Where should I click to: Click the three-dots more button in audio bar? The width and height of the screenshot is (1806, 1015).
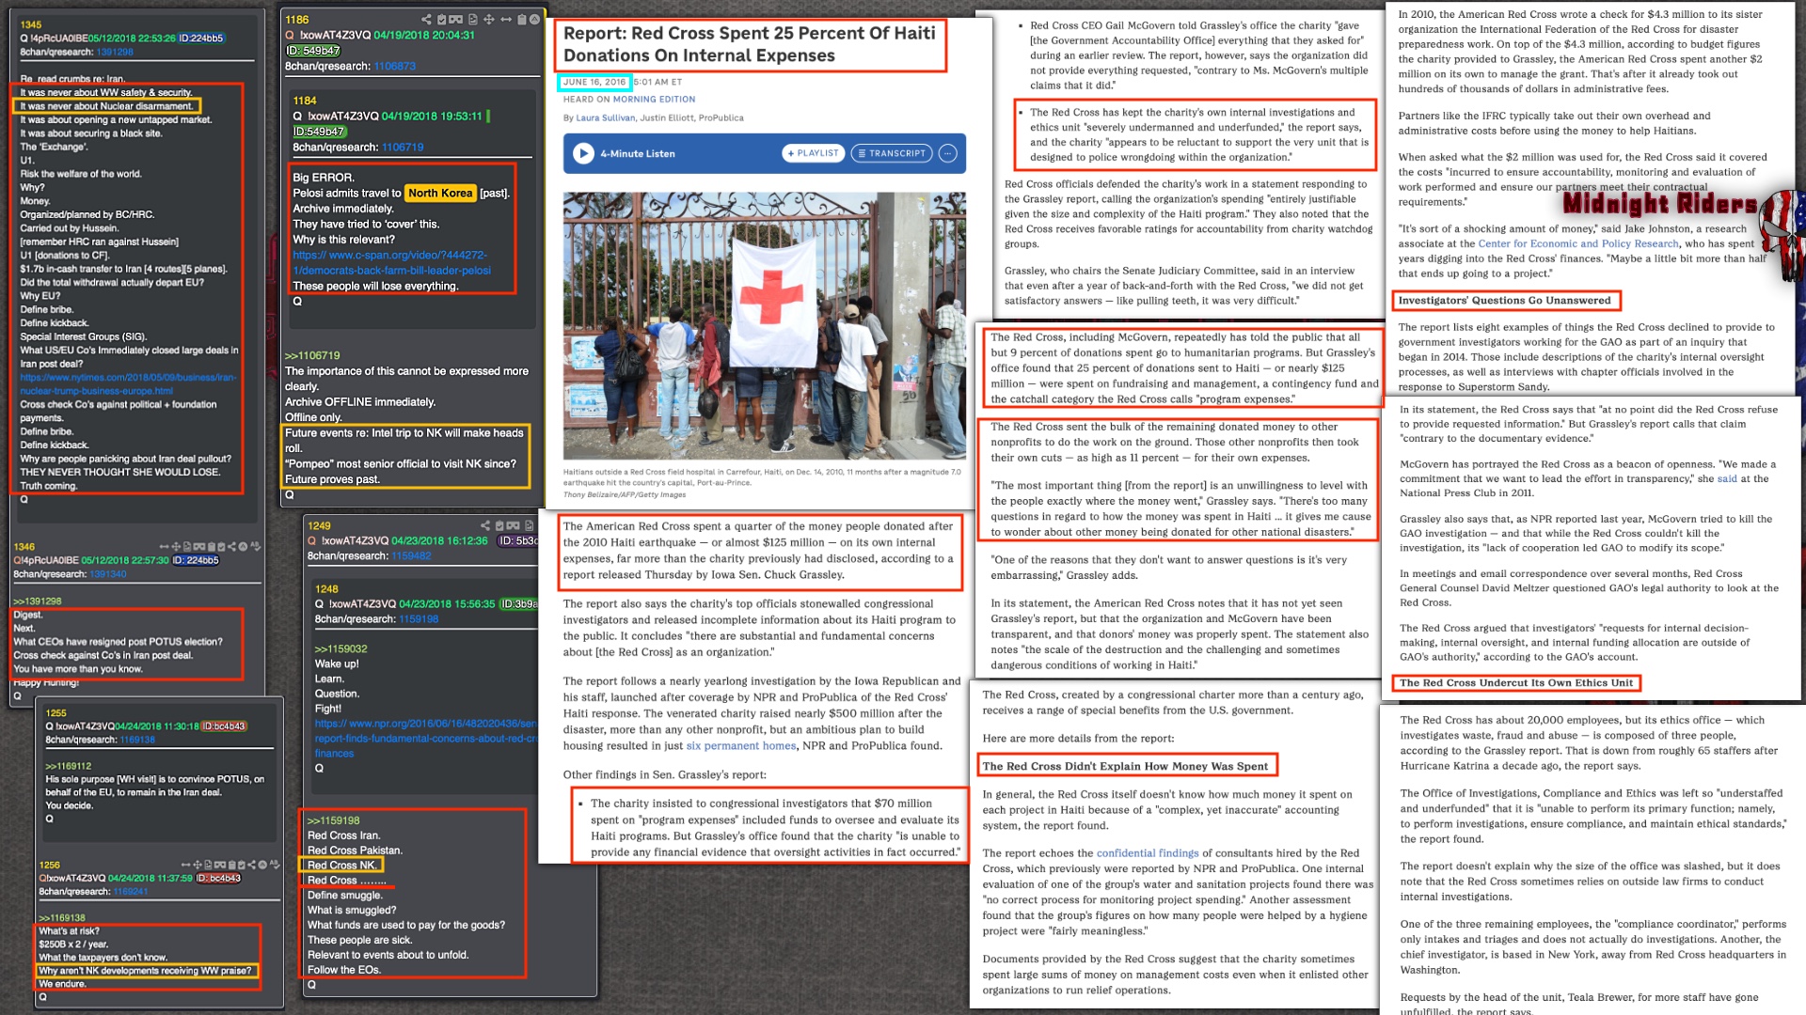(x=947, y=153)
